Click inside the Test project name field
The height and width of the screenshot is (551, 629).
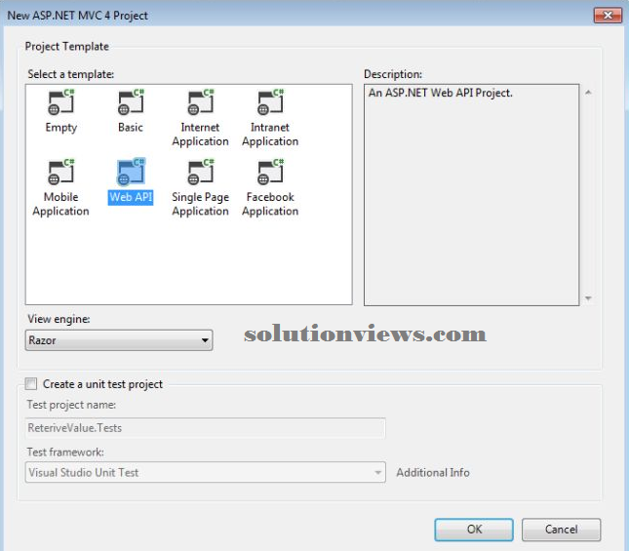206,428
